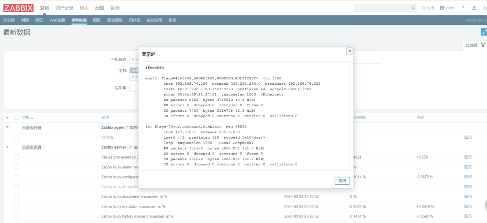Click Zabbix busy escalator processes item name
The image size is (487, 223).
[133, 207]
